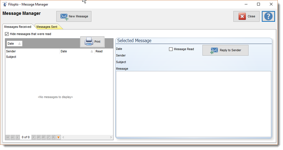
Task: Sort by the Date column header
Action: pos(76,51)
